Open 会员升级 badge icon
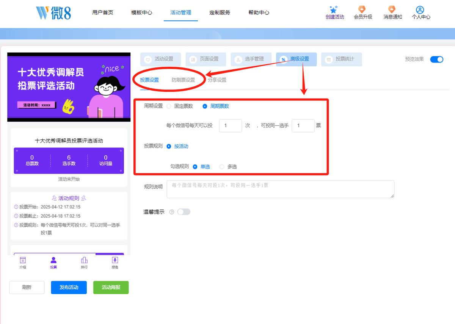 [x=362, y=9]
